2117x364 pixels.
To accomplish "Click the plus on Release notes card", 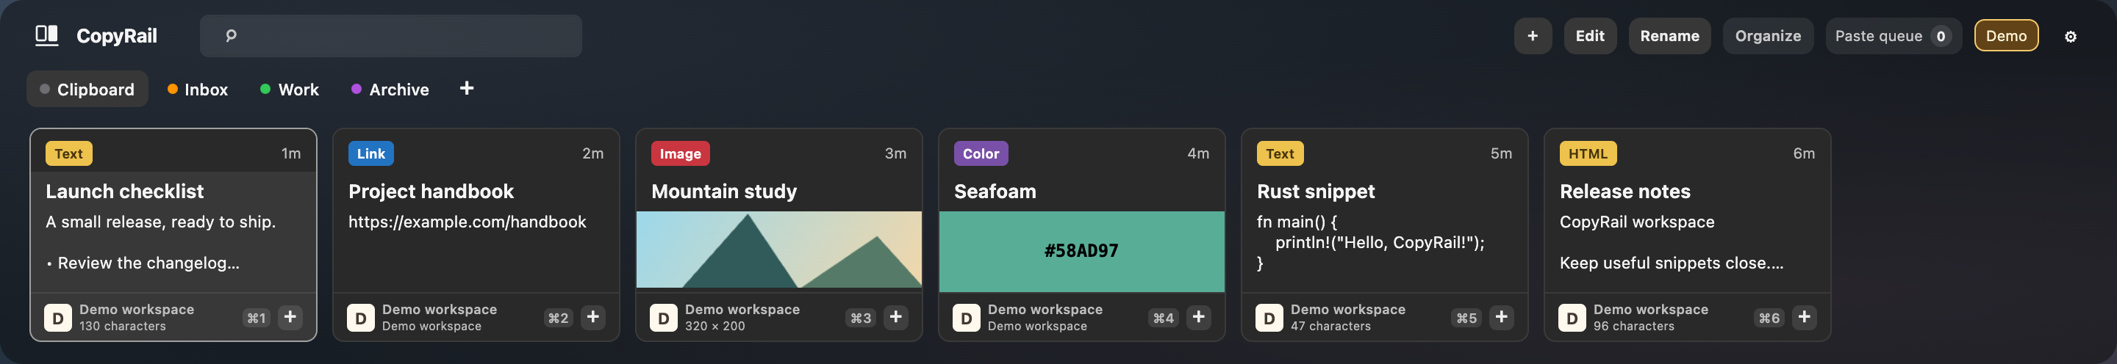I will pyautogui.click(x=1804, y=317).
